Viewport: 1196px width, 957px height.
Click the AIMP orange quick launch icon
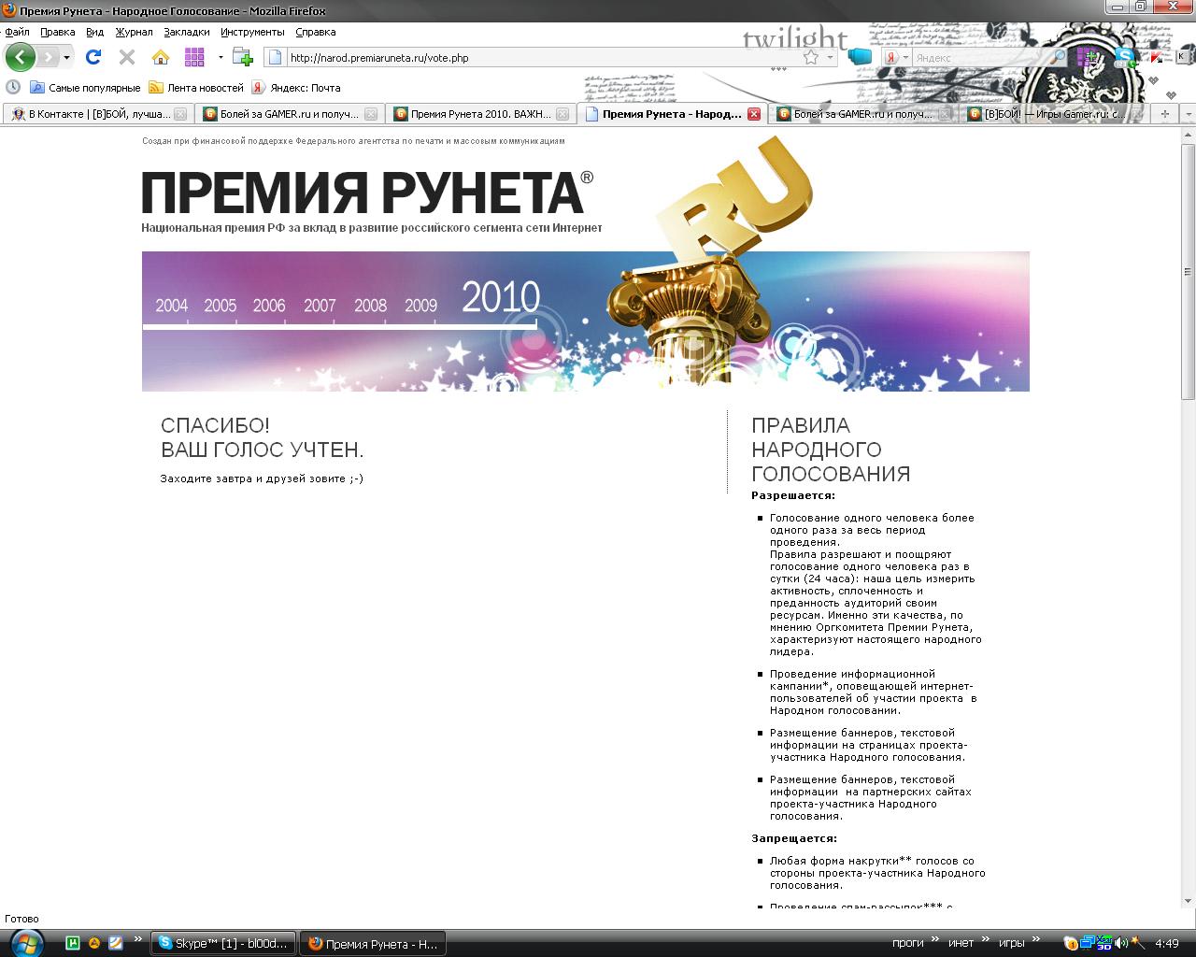pyautogui.click(x=93, y=943)
